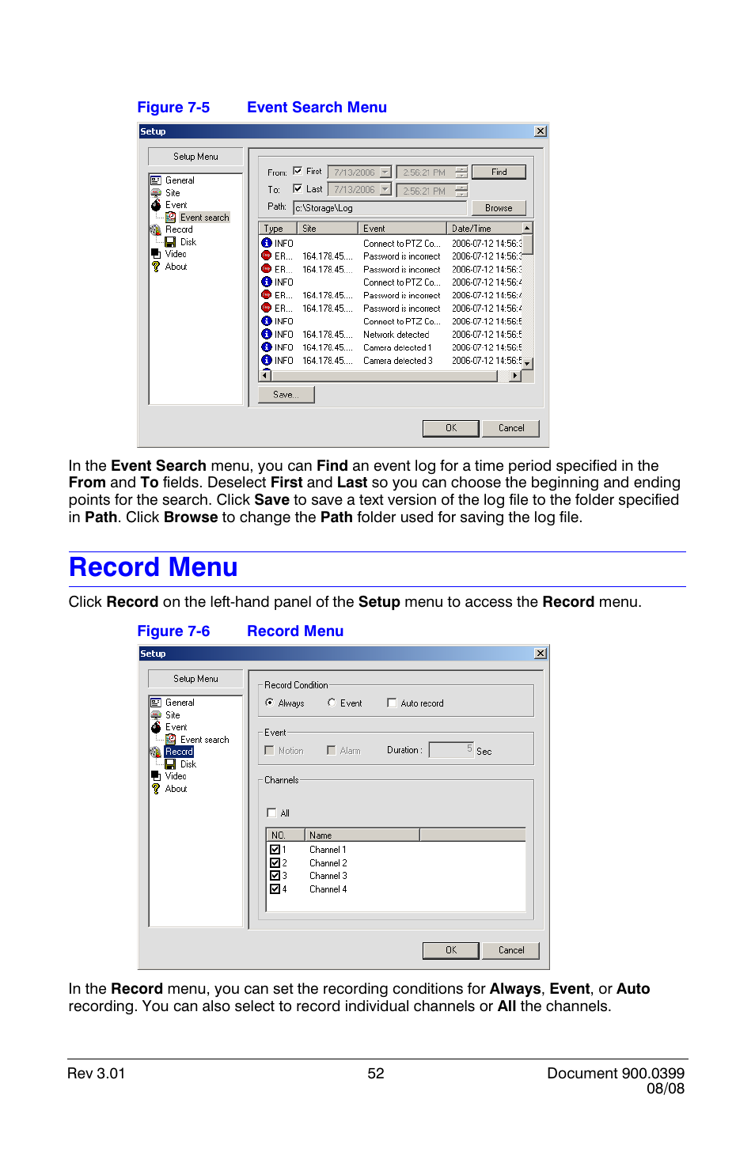Click the Site icon in the Event Search dialog tree

coord(156,192)
